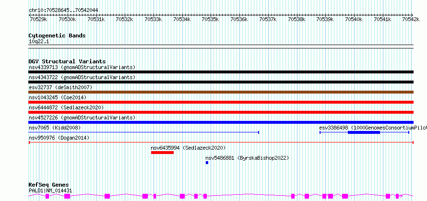Click the 70531k ruler tick label

[x=95, y=19]
